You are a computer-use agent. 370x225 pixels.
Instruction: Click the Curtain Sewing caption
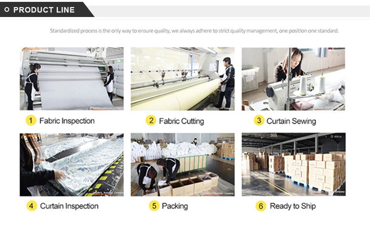[x=291, y=121]
